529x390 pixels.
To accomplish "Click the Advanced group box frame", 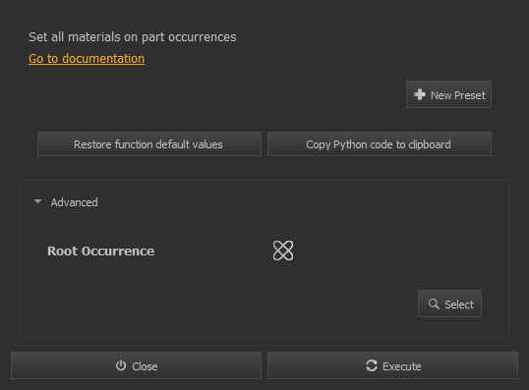I will [264, 258].
